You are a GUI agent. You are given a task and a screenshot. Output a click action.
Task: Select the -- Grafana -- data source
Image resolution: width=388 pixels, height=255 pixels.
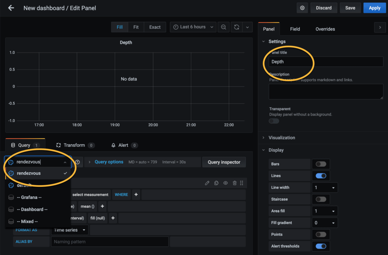[x=38, y=197]
